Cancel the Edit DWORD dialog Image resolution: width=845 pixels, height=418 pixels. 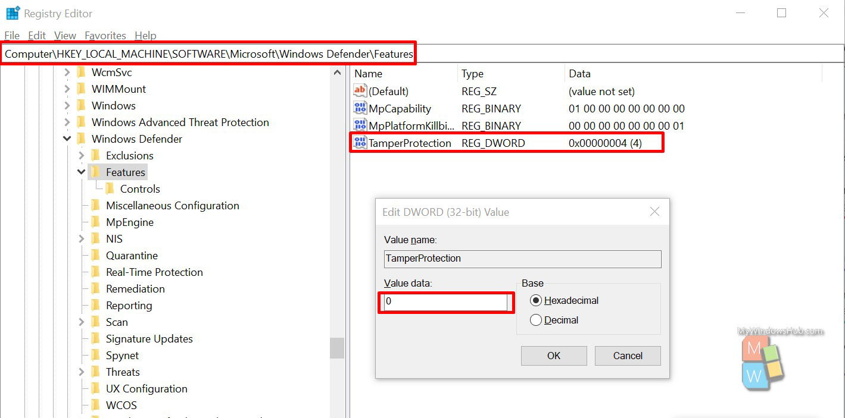click(x=628, y=356)
